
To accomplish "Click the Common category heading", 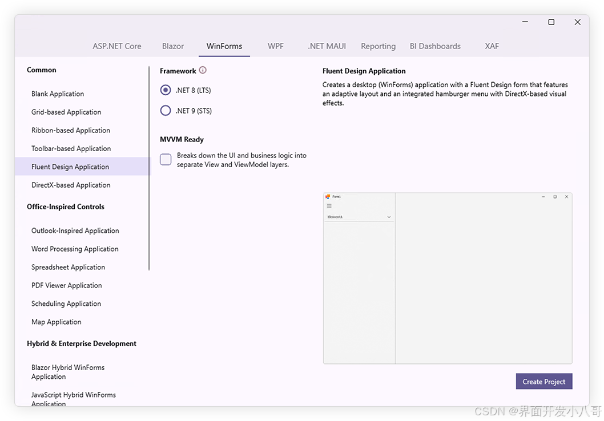I will pos(42,70).
